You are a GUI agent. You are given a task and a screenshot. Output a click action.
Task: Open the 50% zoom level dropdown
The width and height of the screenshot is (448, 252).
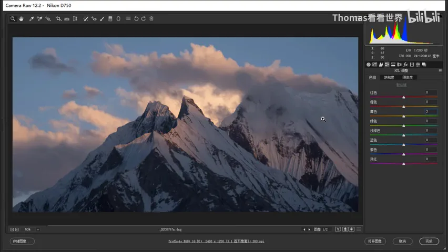tap(38, 229)
